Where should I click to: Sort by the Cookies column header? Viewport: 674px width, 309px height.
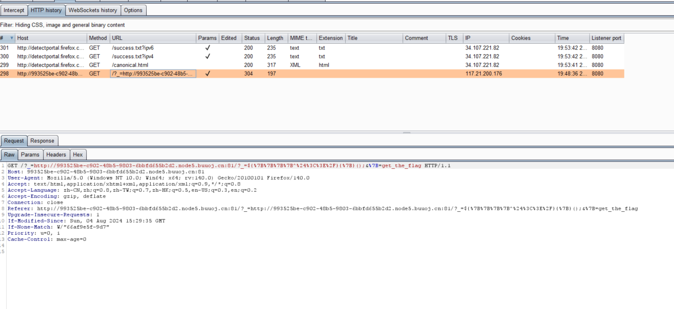coord(532,38)
